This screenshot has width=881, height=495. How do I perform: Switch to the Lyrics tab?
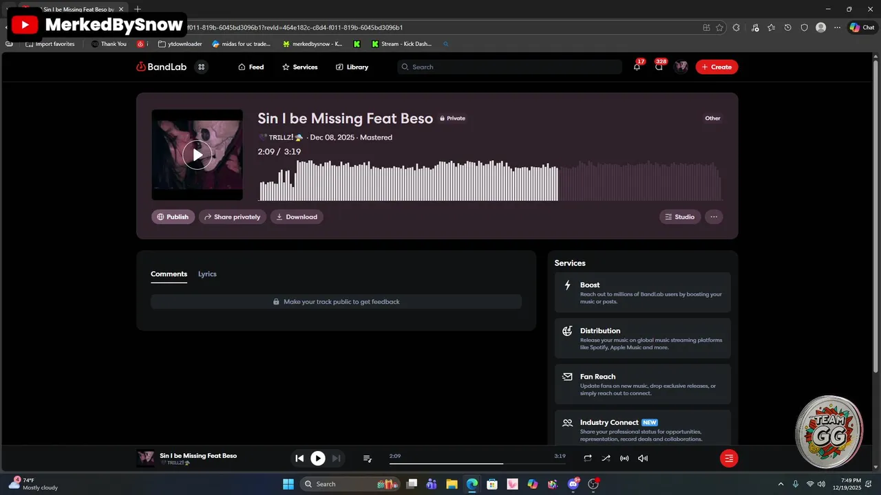pyautogui.click(x=207, y=274)
